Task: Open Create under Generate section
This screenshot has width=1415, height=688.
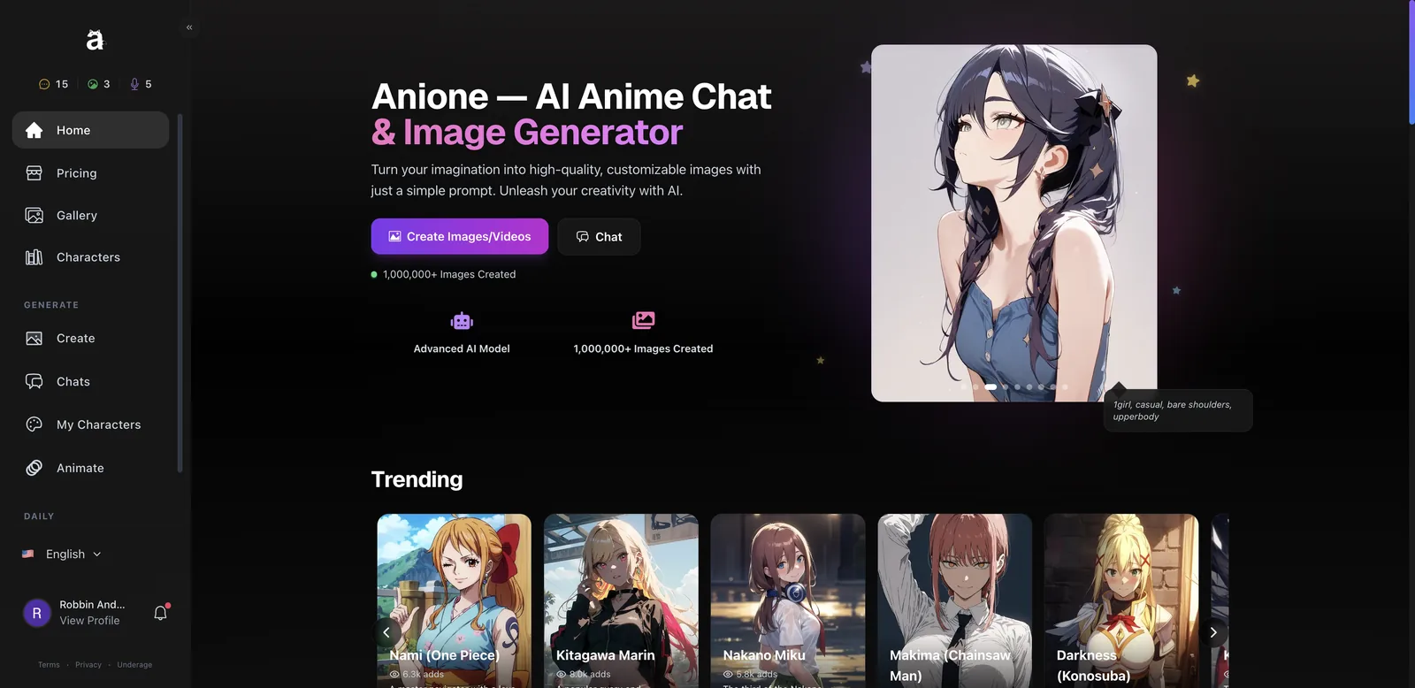Action: [x=90, y=339]
